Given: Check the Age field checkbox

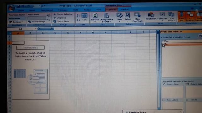Looking at the screenshot, I should pos(163,41).
